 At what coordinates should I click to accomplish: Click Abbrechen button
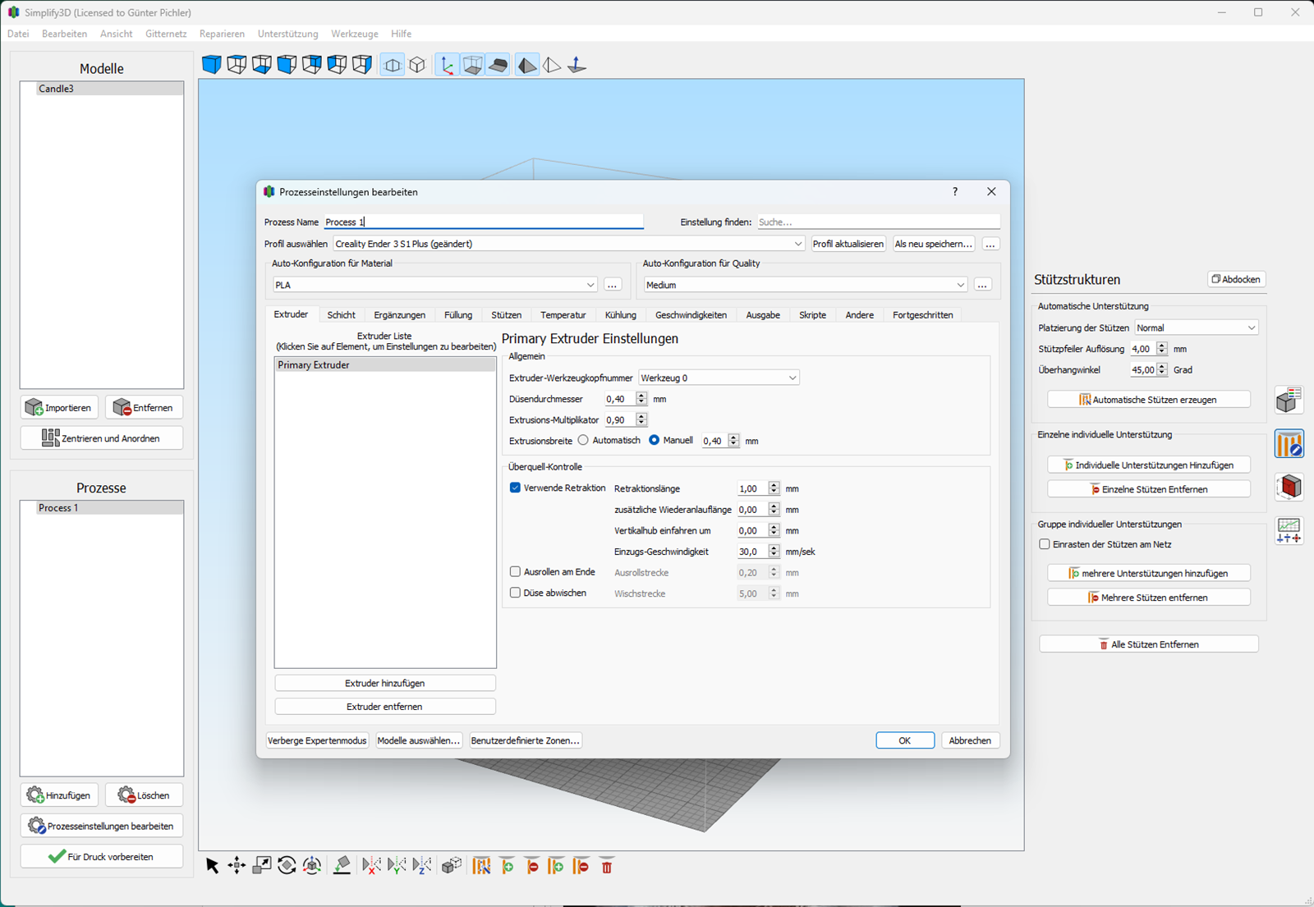970,740
